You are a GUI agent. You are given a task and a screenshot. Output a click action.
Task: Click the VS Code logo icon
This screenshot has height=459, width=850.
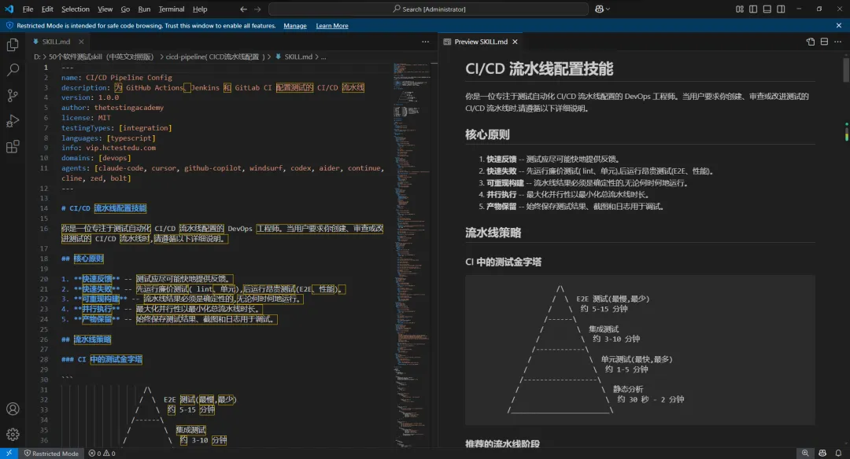[9, 9]
